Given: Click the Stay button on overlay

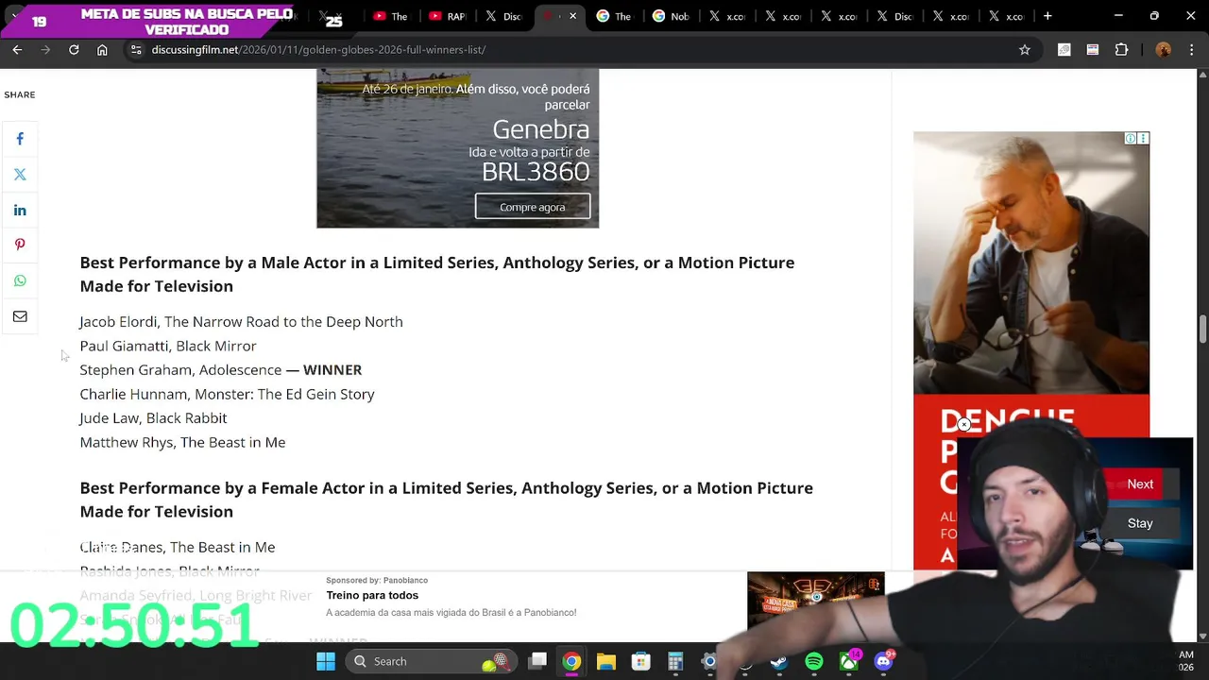Looking at the screenshot, I should [1140, 523].
